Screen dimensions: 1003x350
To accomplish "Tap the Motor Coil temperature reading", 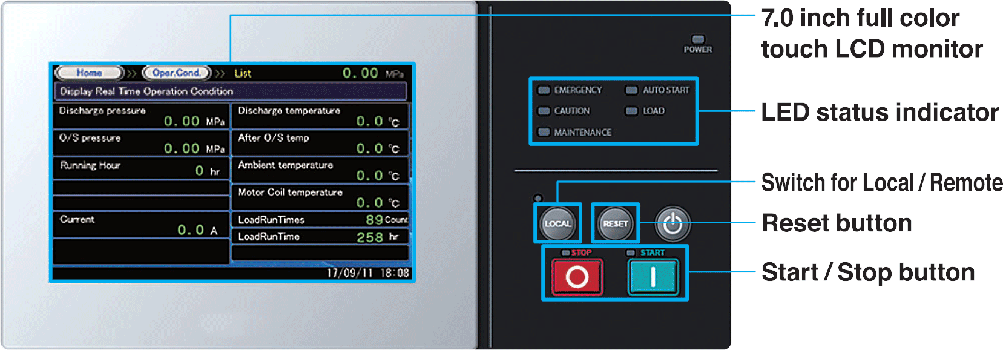I will click(x=320, y=197).
